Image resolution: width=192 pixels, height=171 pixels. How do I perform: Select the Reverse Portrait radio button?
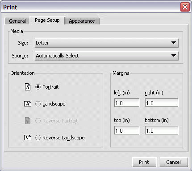pyautogui.click(x=38, y=121)
